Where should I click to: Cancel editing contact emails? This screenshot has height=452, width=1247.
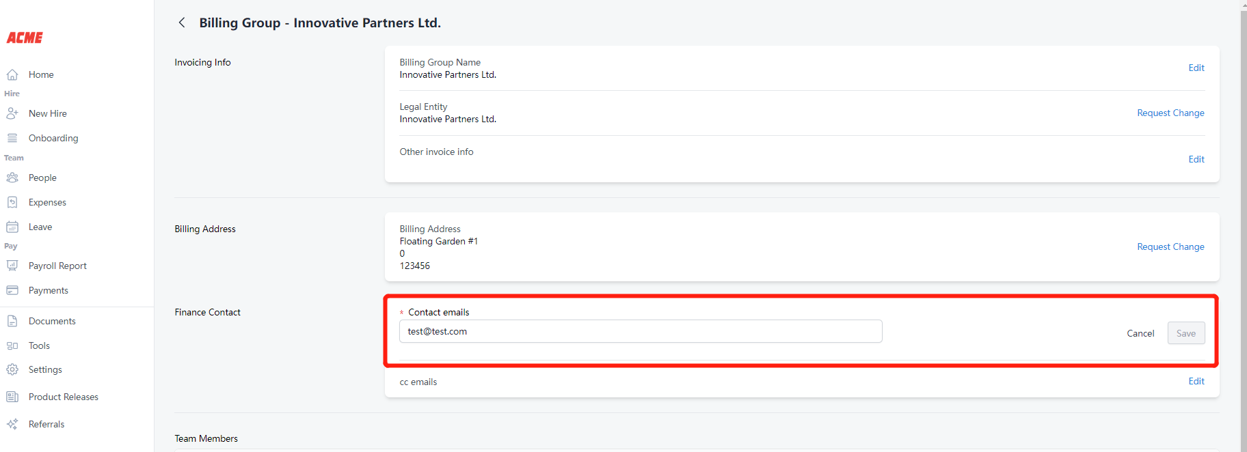tap(1140, 333)
